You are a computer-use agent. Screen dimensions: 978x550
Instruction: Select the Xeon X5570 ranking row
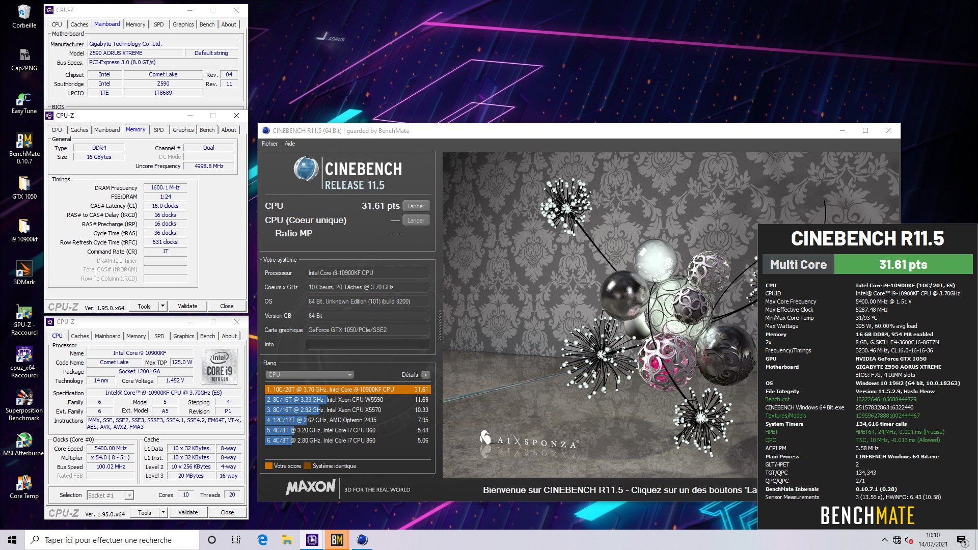click(x=348, y=410)
